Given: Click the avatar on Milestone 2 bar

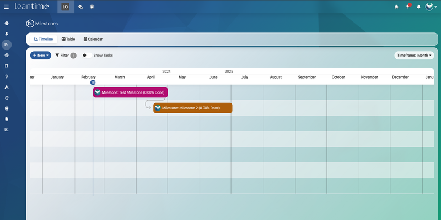Looking at the screenshot, I should (x=158, y=108).
